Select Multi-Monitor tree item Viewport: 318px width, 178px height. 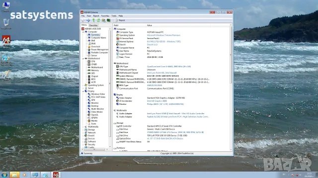coord(97,109)
